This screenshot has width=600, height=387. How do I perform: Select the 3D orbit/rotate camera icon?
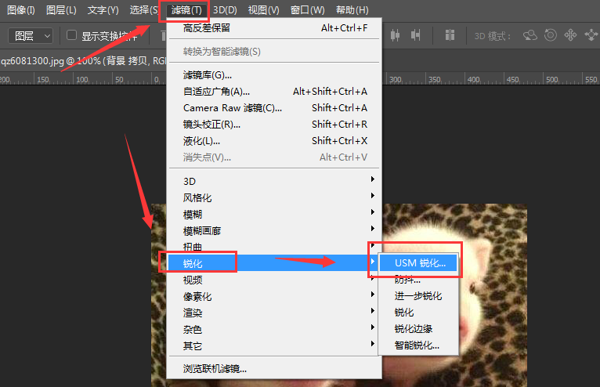530,35
